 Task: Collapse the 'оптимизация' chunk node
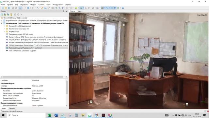pyautogui.click(x=2, y=23)
